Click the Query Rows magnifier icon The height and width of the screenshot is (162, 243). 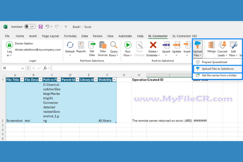[x=114, y=45]
